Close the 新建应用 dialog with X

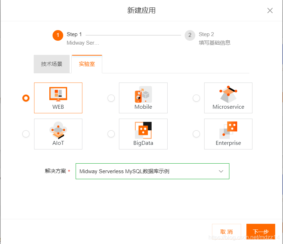pos(270,10)
